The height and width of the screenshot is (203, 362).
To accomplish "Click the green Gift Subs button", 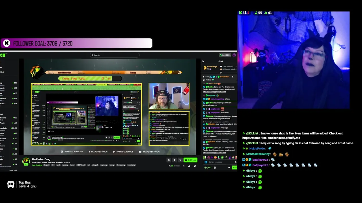I will click(x=190, y=160).
